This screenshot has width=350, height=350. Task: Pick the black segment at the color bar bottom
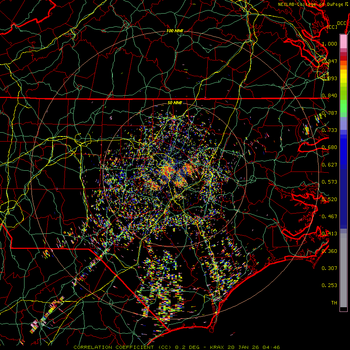tap(343, 309)
